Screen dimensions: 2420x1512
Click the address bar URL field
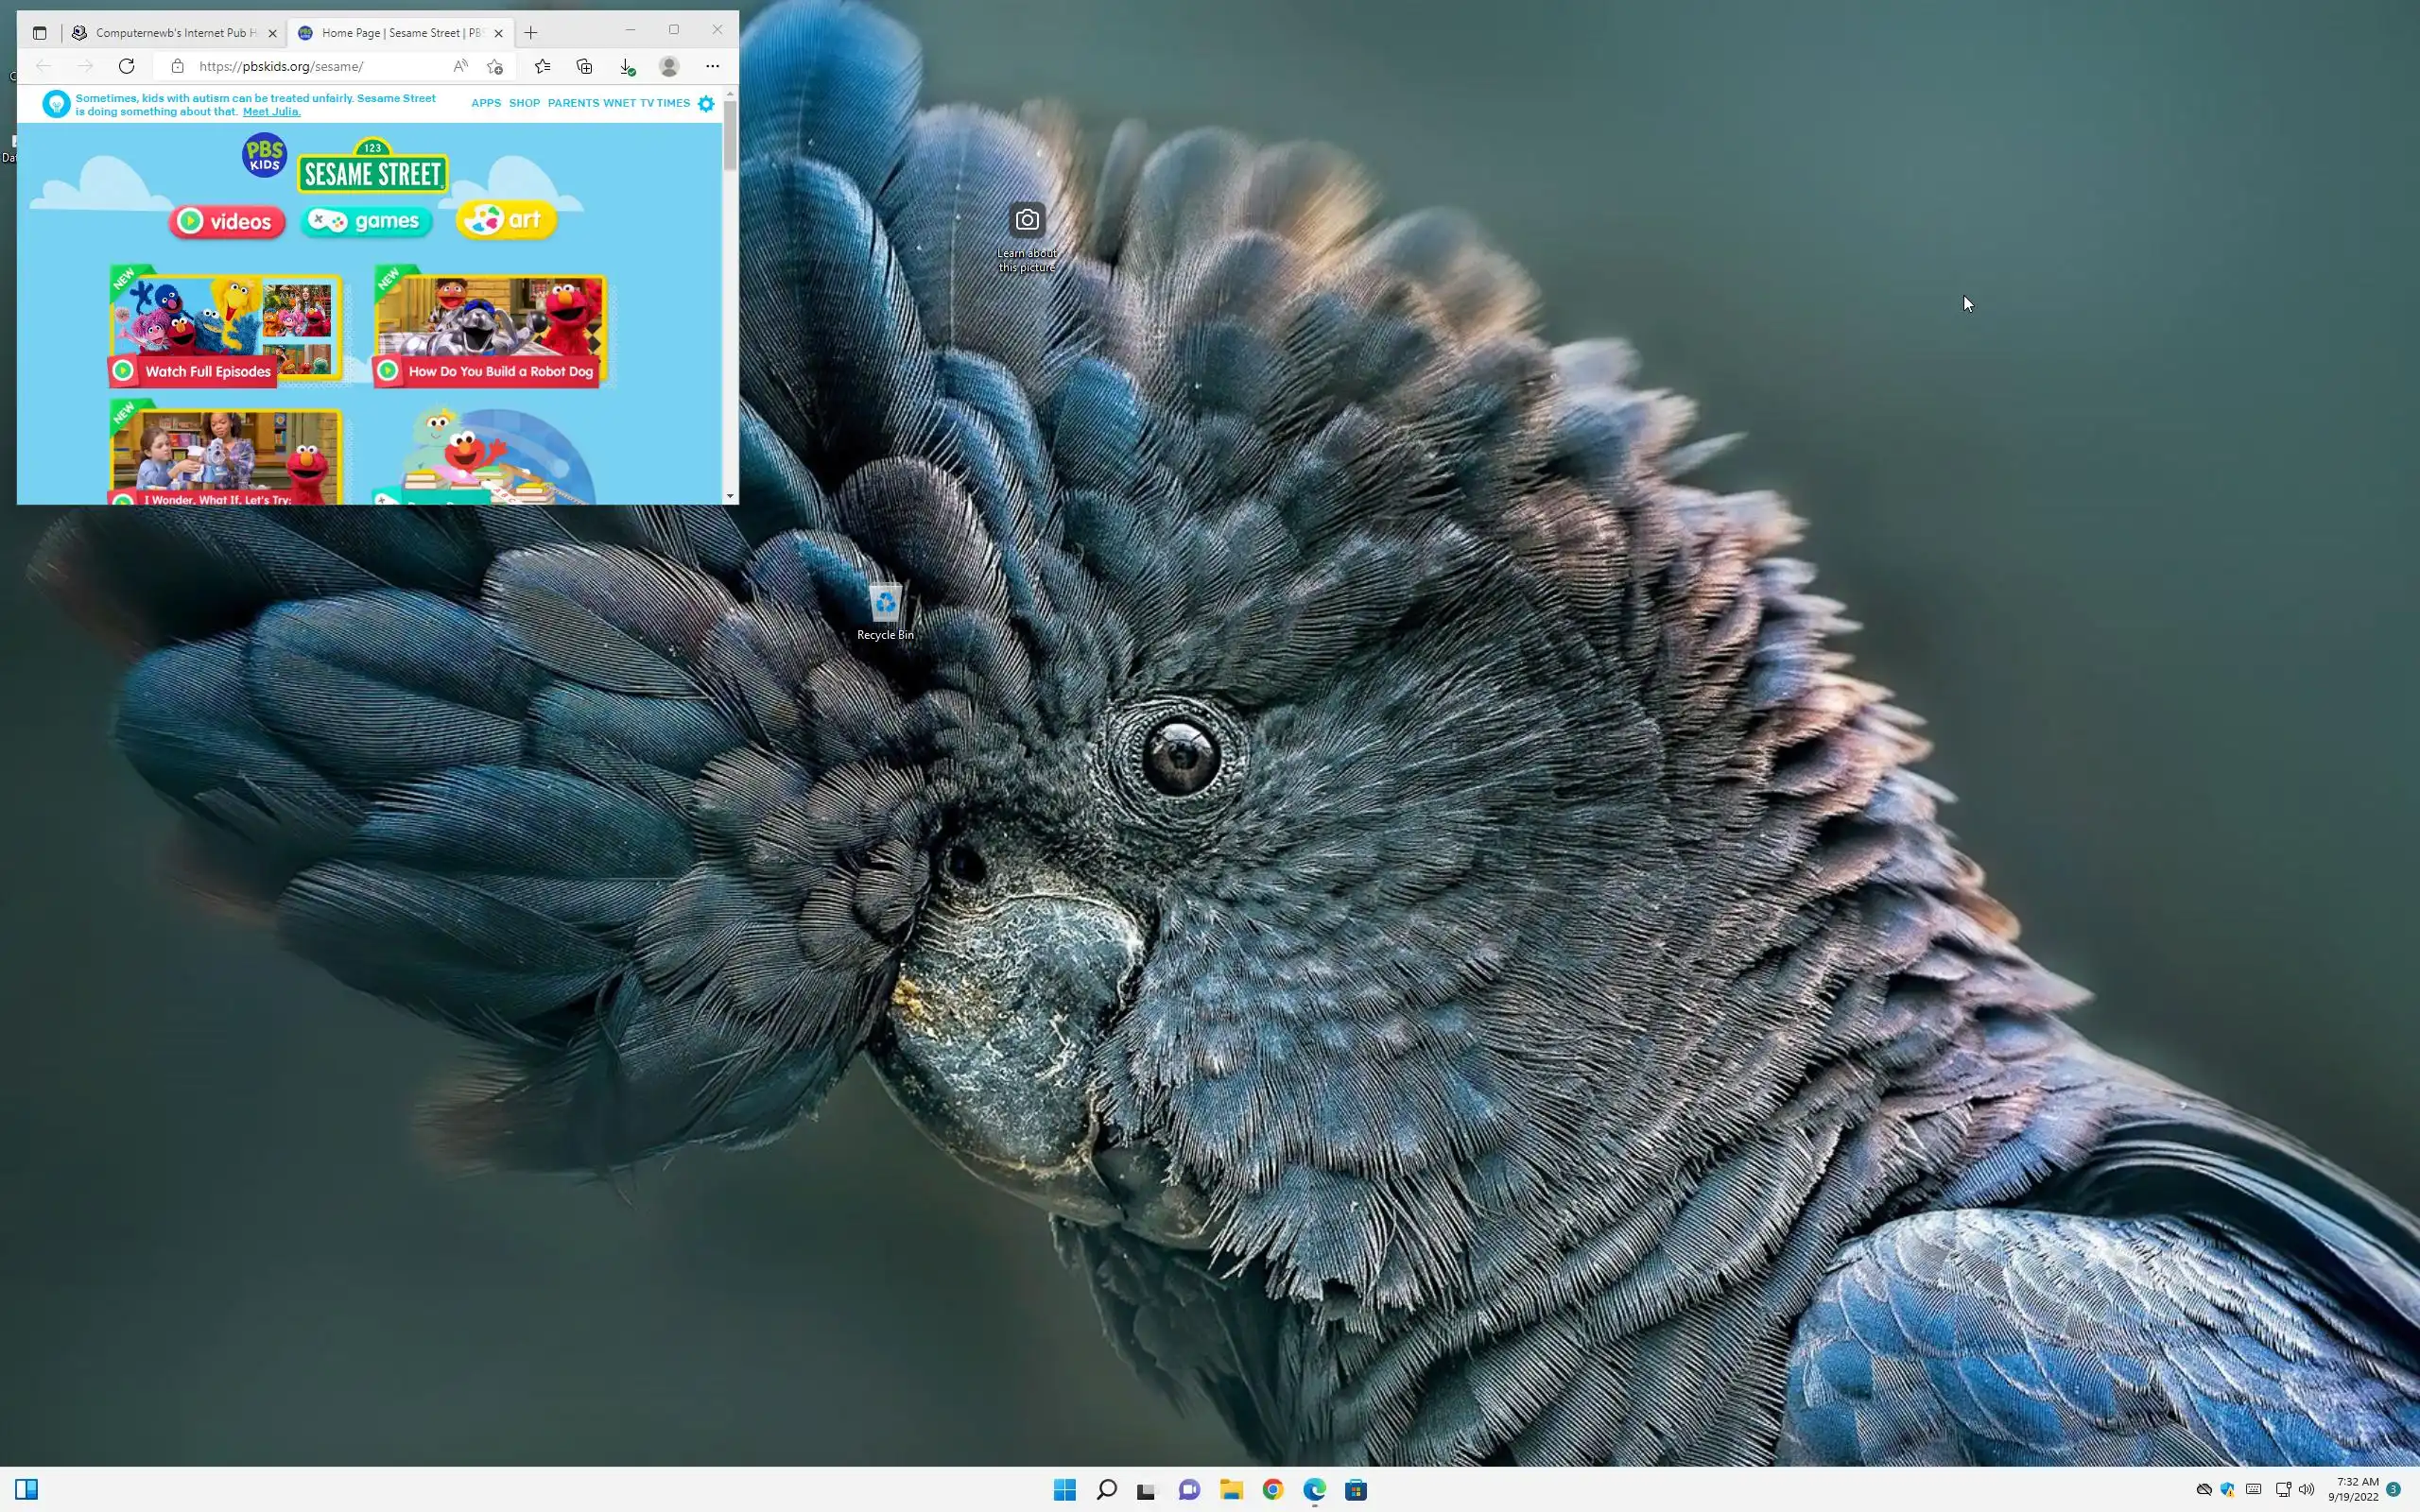(310, 66)
